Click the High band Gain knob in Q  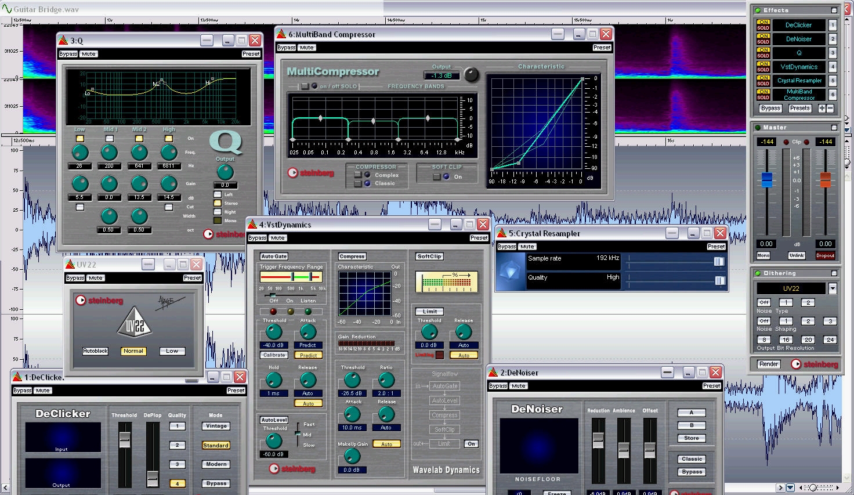[169, 184]
